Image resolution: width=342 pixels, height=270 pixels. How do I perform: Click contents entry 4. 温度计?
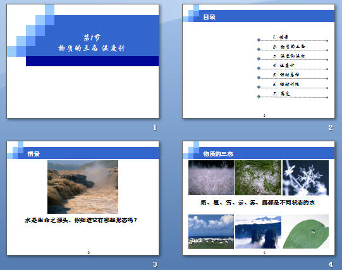[x=284, y=66]
